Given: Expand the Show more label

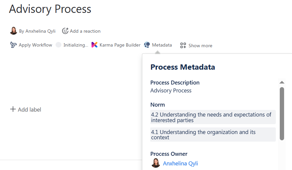Looking at the screenshot, I should click(200, 46).
